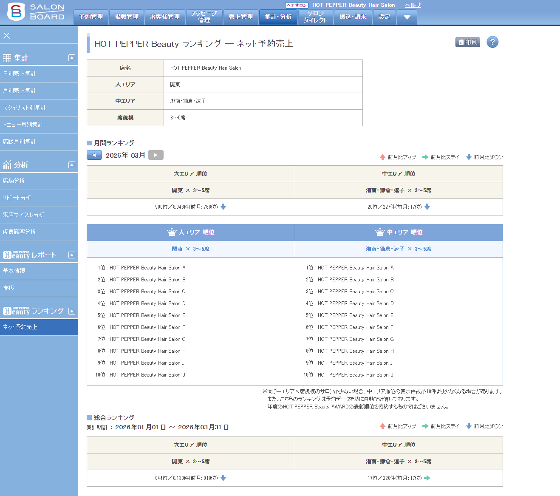Click the 印刷 print button
The width and height of the screenshot is (560, 496).
tap(468, 42)
